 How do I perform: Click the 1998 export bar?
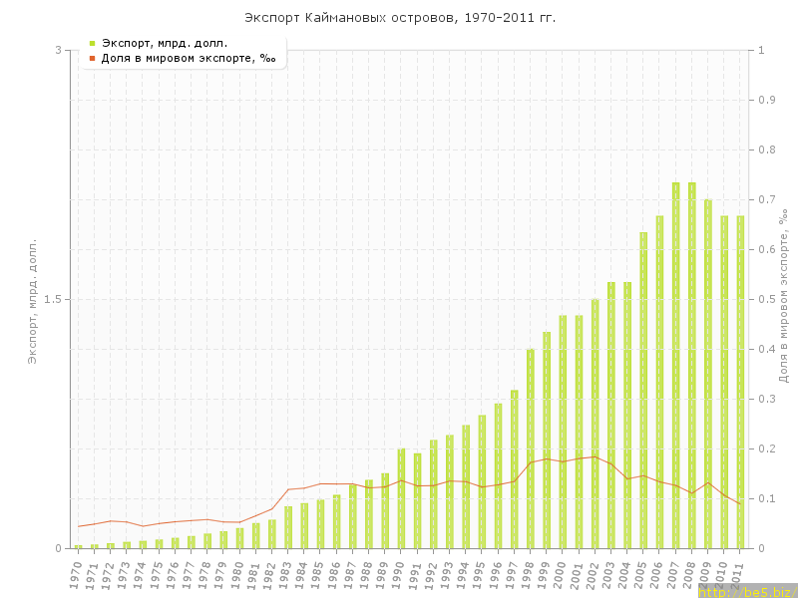[x=530, y=448]
